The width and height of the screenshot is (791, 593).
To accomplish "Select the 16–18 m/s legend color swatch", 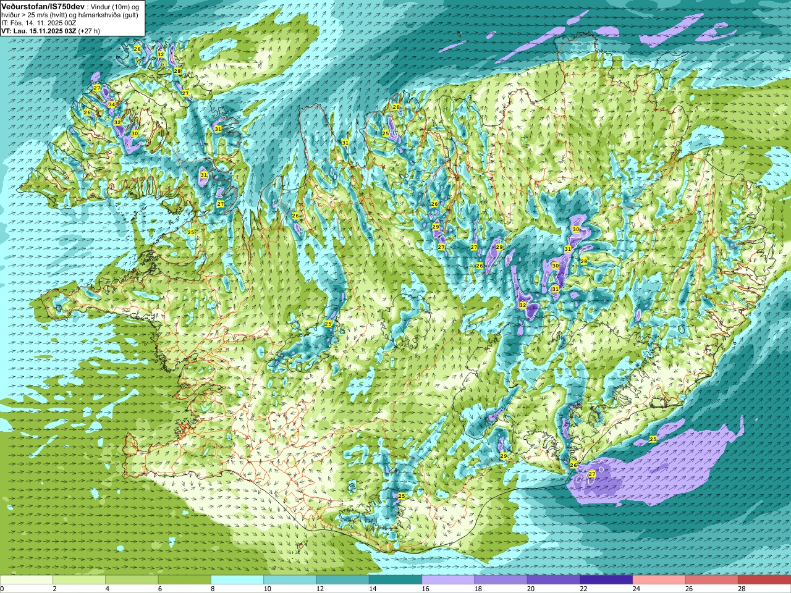I will 448,580.
